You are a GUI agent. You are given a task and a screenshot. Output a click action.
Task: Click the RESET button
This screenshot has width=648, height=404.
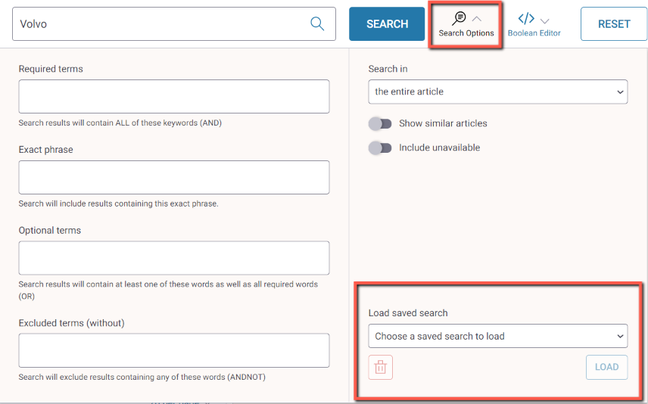coord(614,24)
